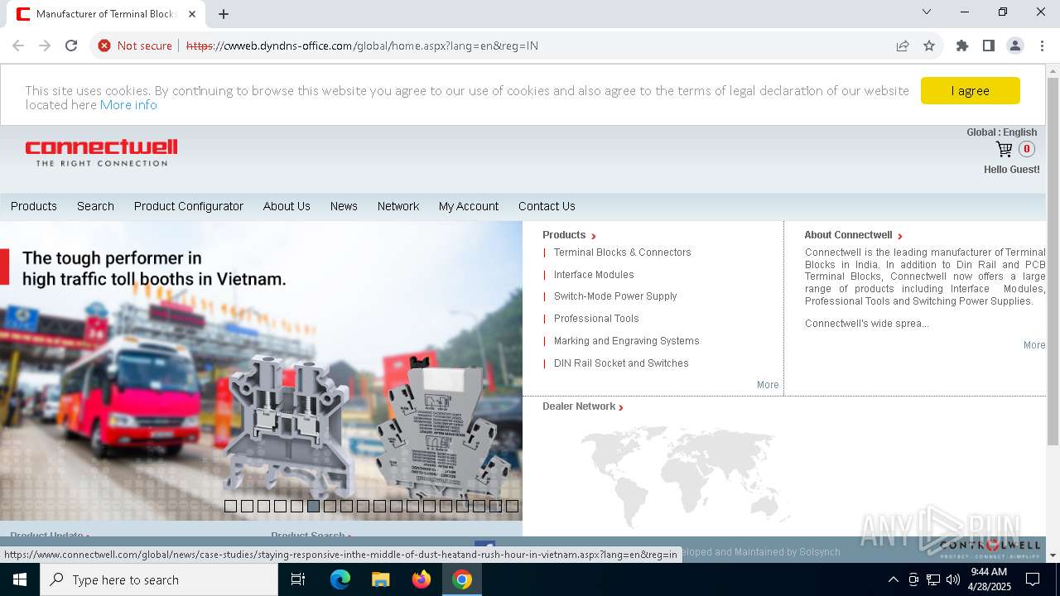Open the Not secure site info

tap(135, 46)
